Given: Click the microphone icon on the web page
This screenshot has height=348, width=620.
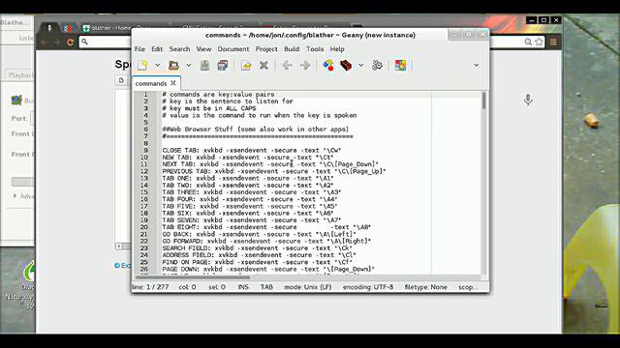Looking at the screenshot, I should coord(528,100).
